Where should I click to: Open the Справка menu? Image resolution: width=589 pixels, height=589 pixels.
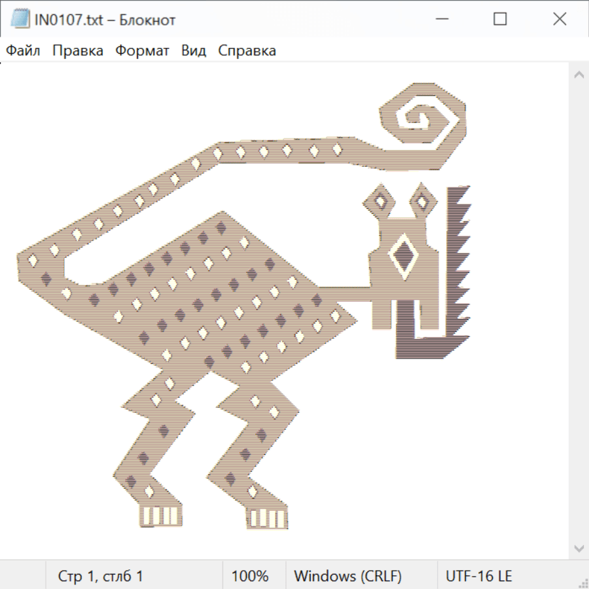click(247, 51)
